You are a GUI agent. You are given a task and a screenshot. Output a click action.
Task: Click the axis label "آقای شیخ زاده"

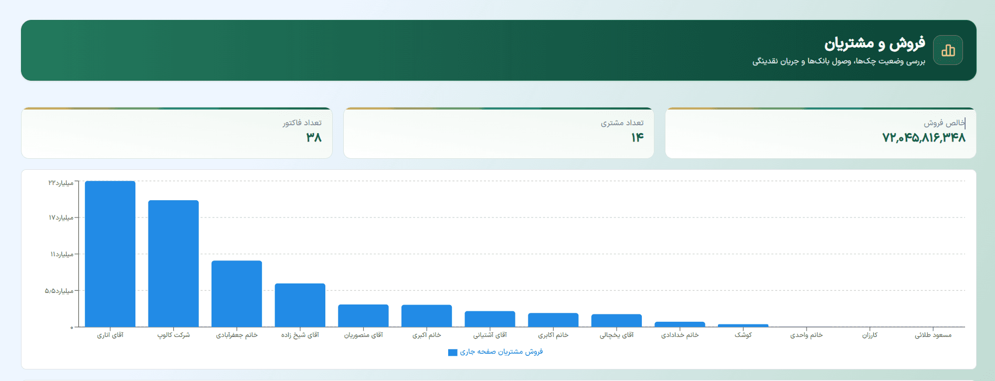pyautogui.click(x=300, y=335)
